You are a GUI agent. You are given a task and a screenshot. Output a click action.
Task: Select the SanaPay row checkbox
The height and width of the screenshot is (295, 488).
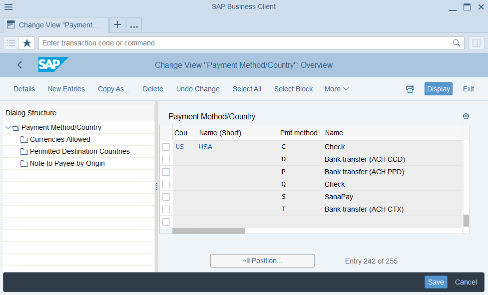point(166,197)
